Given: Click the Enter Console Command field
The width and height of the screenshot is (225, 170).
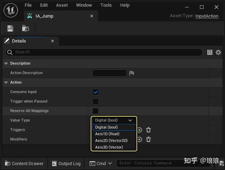Looking at the screenshot, I should click(164, 163).
